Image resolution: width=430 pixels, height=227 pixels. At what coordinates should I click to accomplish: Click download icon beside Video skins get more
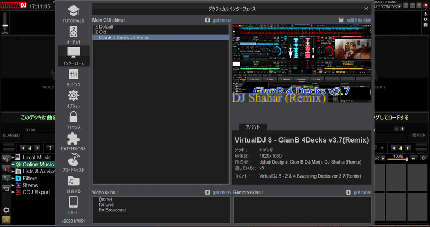point(207,193)
